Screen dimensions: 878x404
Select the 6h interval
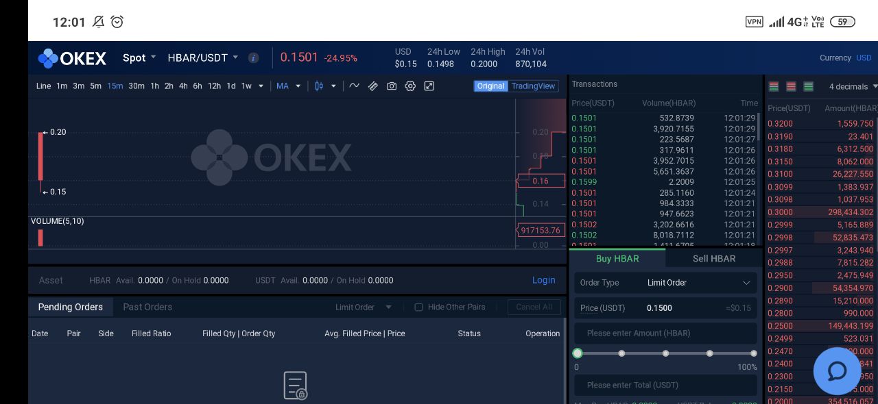(x=198, y=86)
